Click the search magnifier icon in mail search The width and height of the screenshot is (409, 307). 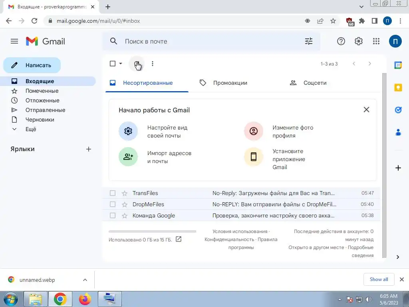tap(113, 41)
